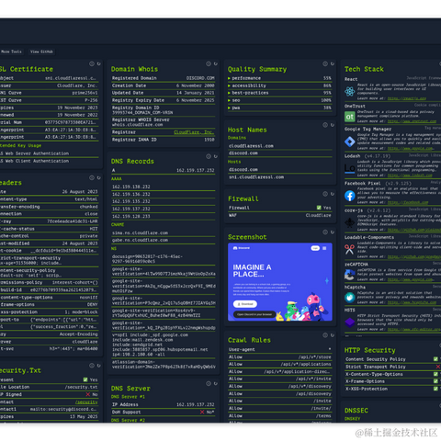Refresh the Quality Summary card
Viewport: 441px width, 441px height.
tap(333, 63)
